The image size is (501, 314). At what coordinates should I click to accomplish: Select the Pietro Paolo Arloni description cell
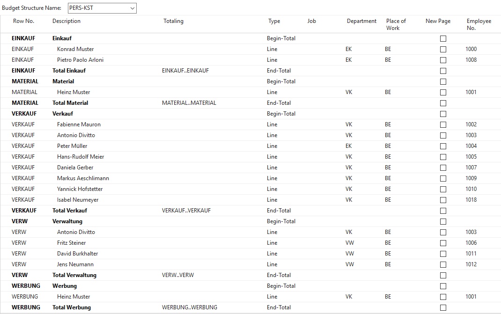coord(80,60)
